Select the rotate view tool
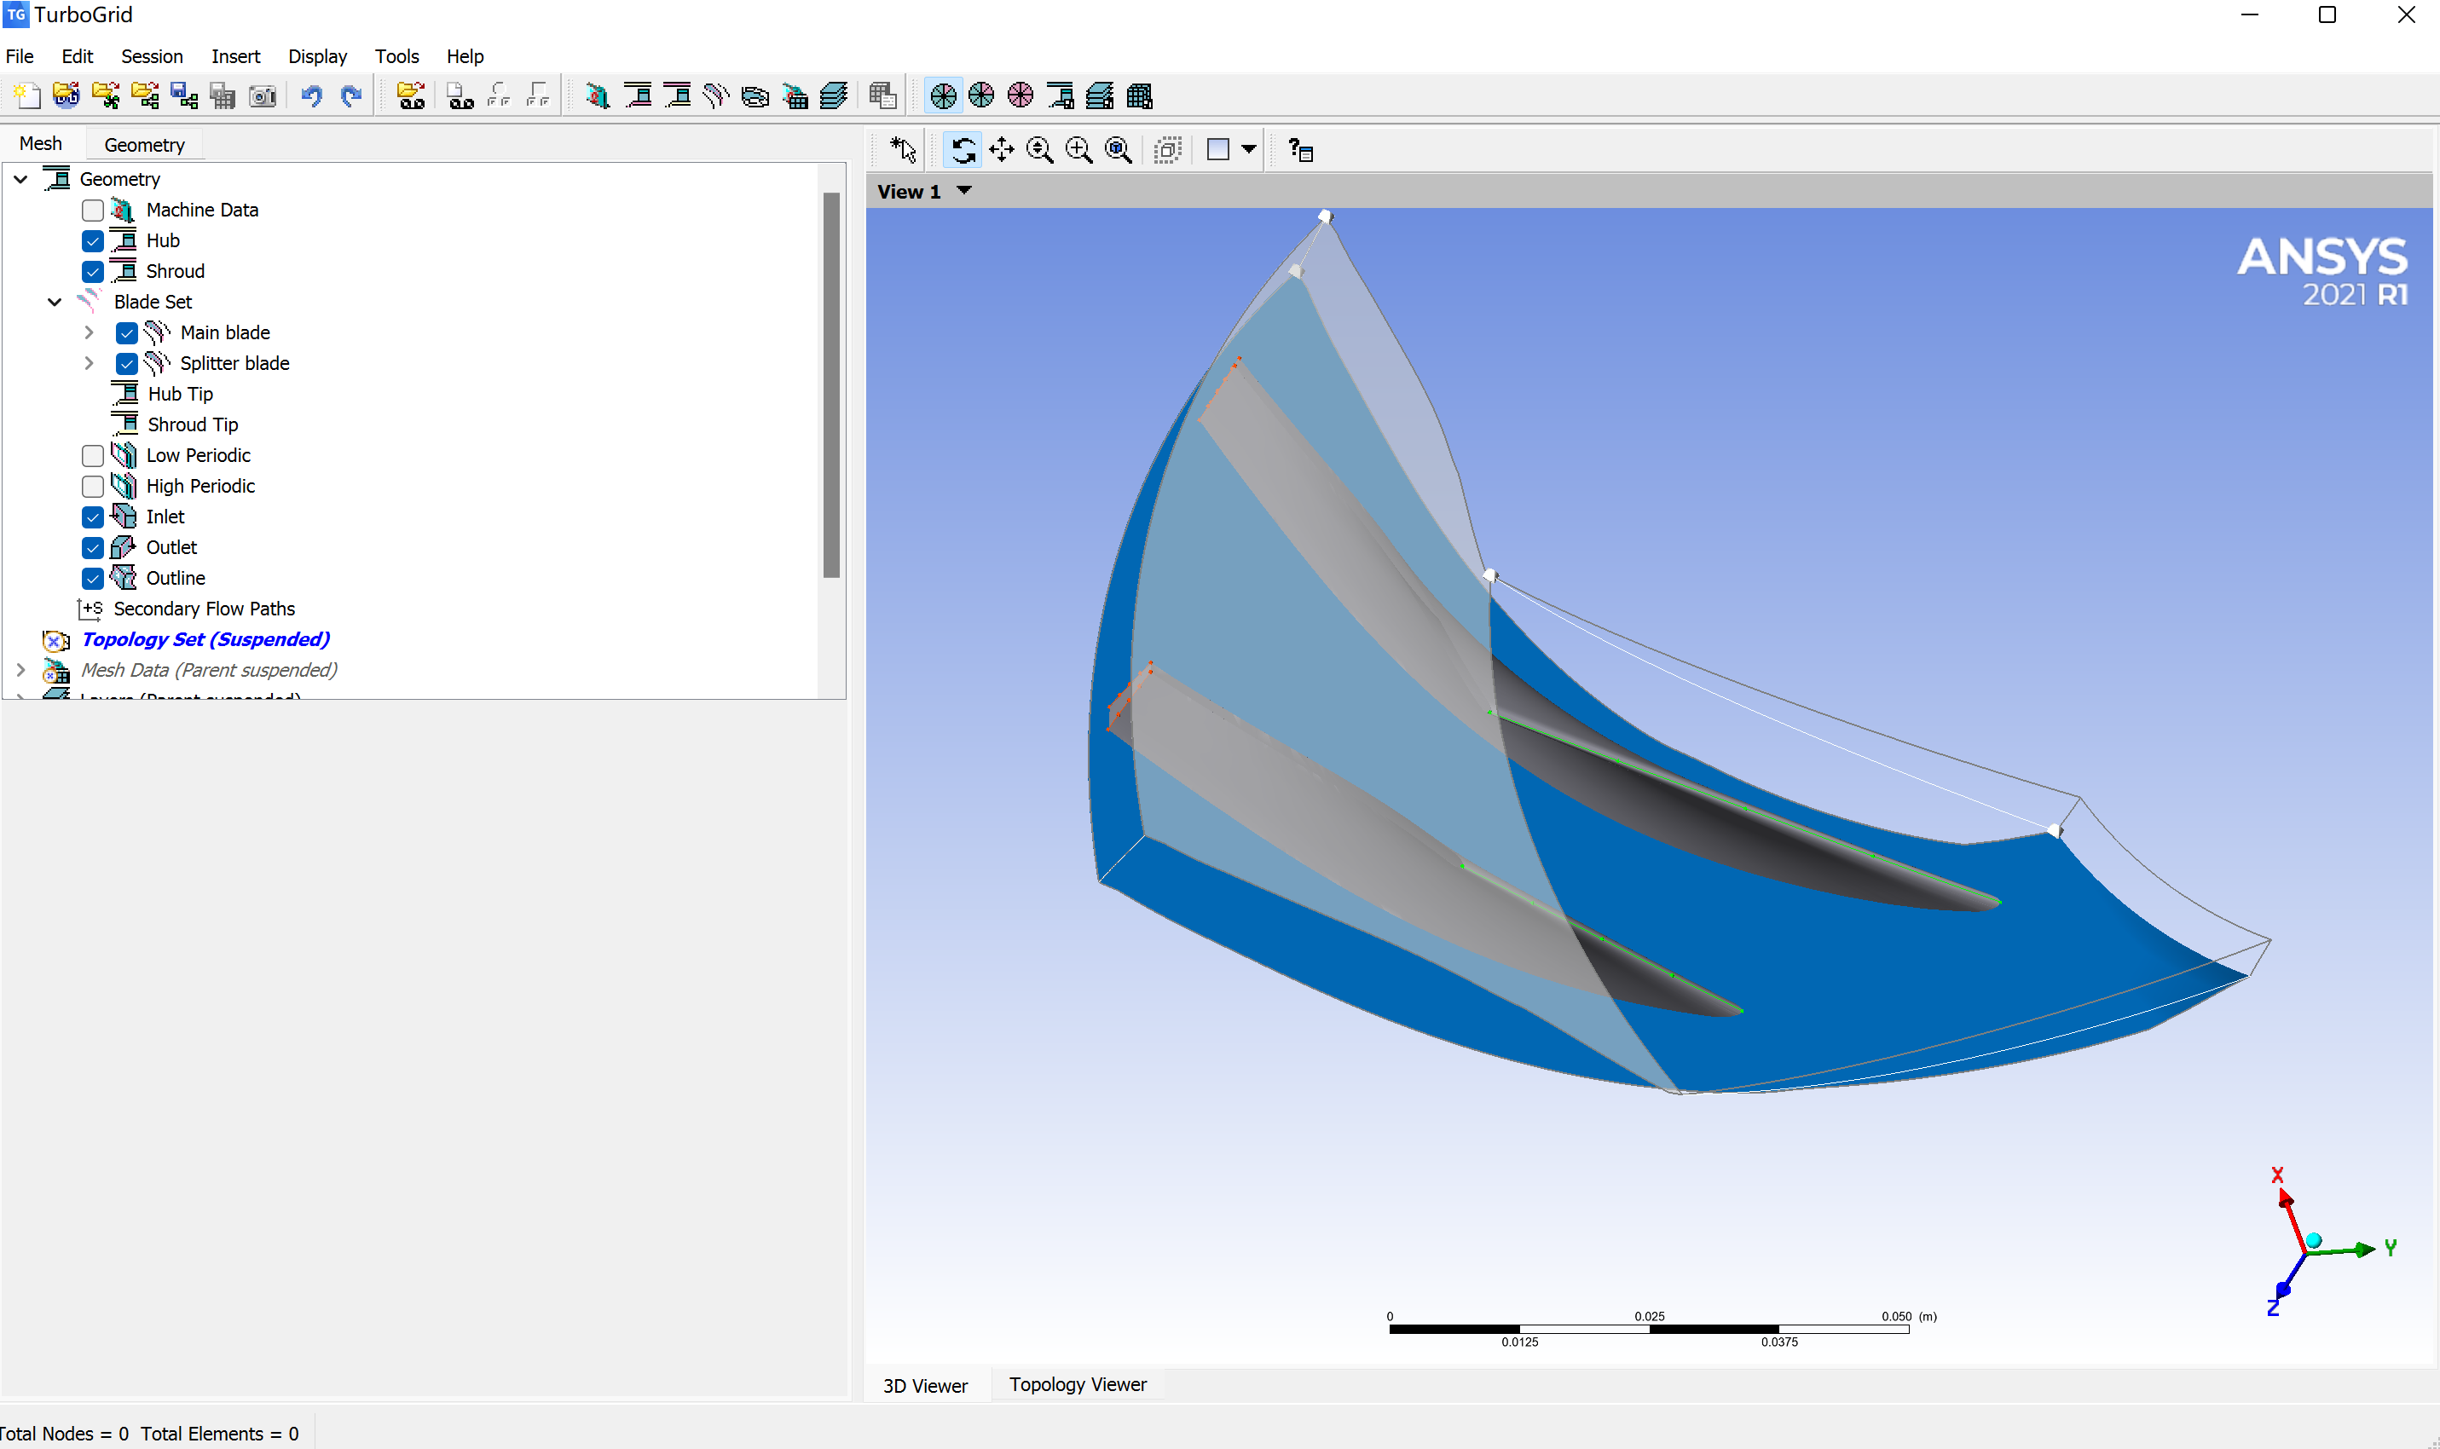Image resolution: width=2440 pixels, height=1449 pixels. (963, 149)
